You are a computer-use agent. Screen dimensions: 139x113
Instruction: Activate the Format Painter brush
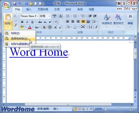pos(15,25)
